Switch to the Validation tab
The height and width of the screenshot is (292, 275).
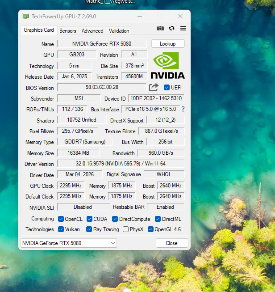119,31
